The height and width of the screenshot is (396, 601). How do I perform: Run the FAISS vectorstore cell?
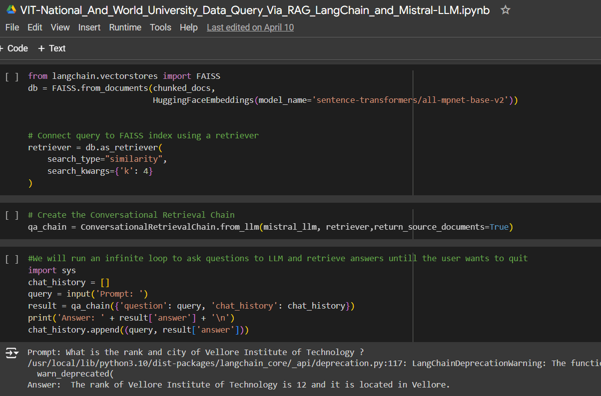11,76
